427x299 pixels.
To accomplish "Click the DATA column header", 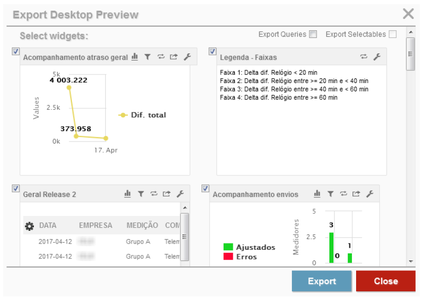I will tap(48, 226).
